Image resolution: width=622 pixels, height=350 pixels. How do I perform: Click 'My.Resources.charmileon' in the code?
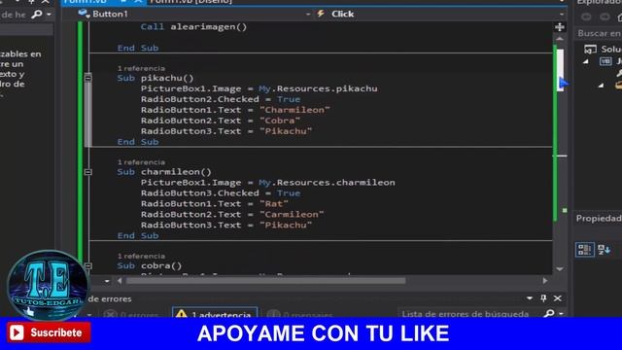pyautogui.click(x=327, y=183)
